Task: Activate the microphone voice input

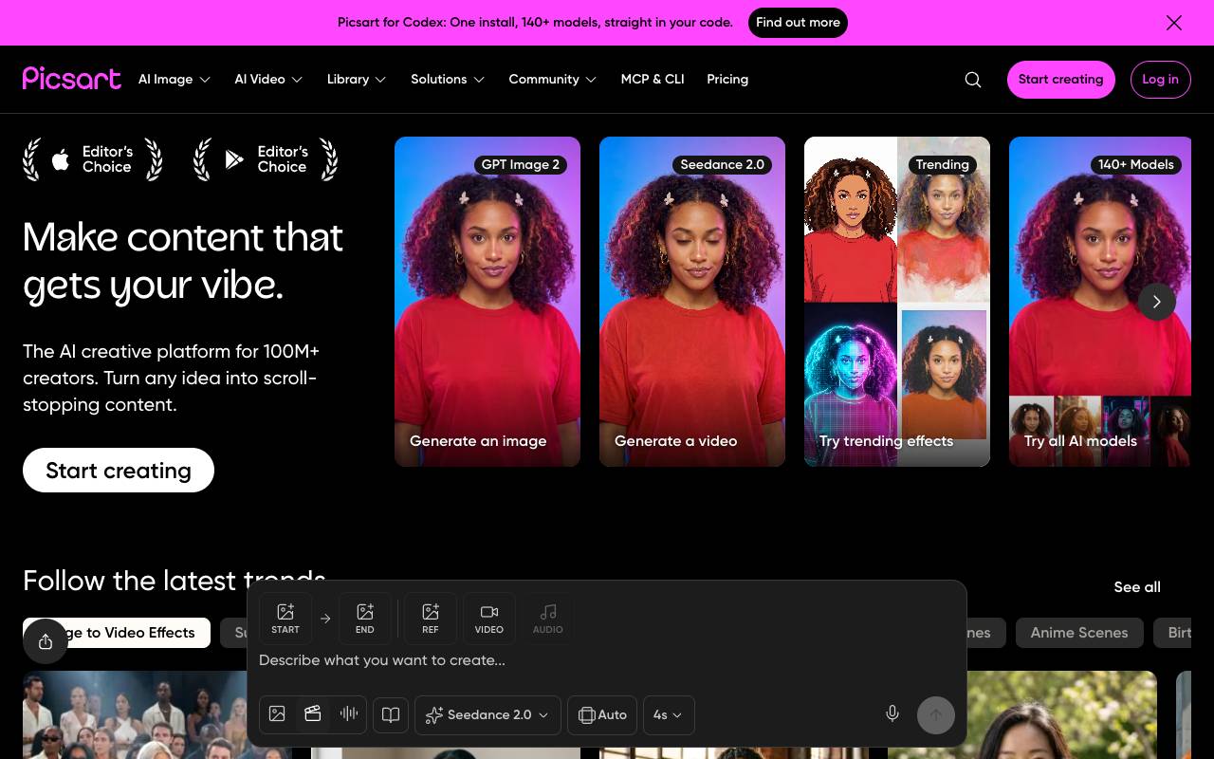Action: (892, 714)
